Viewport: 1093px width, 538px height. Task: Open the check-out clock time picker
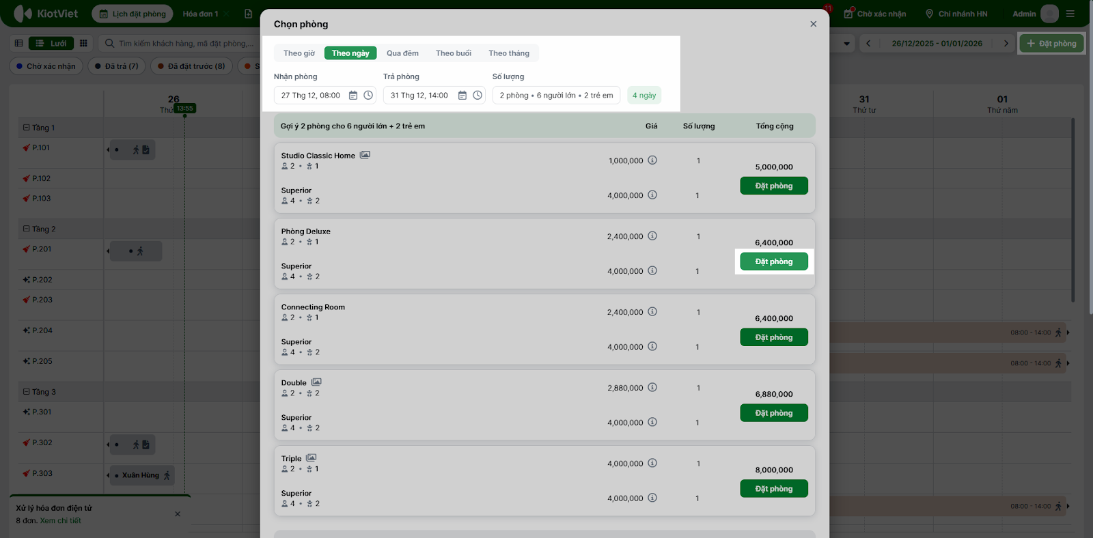coord(478,96)
